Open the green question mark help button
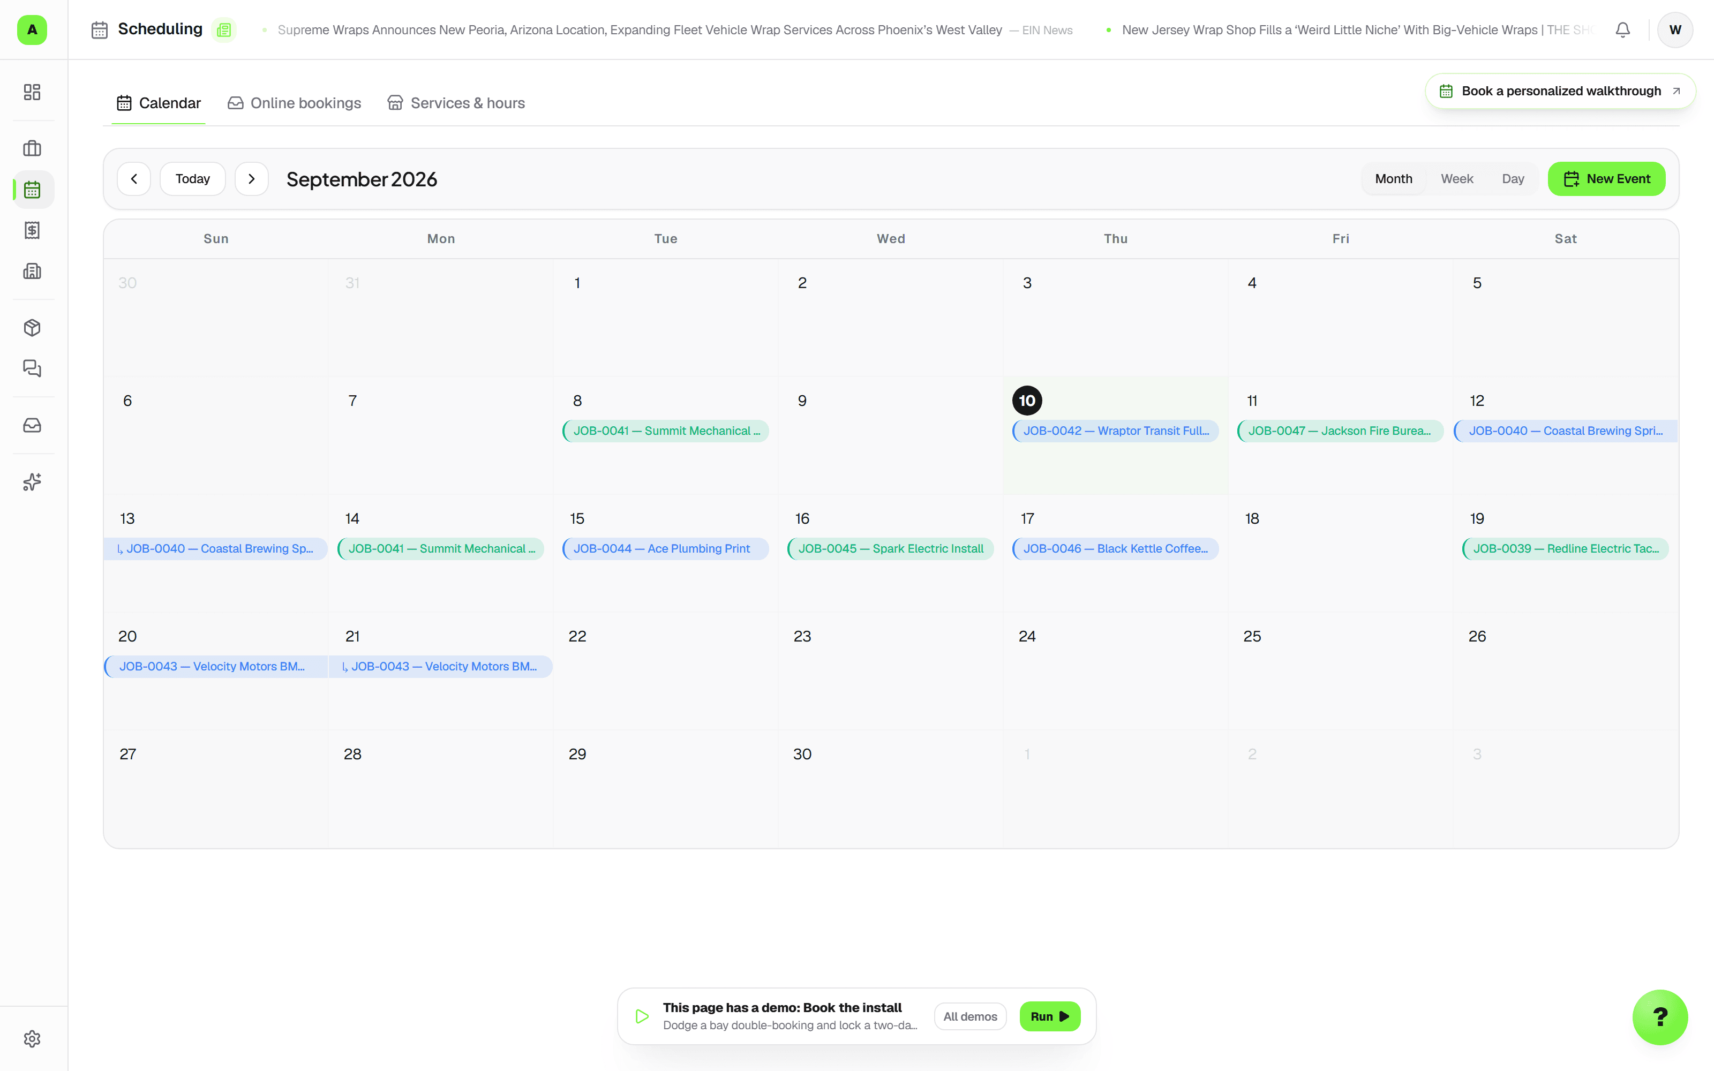1714x1071 pixels. coord(1660,1017)
